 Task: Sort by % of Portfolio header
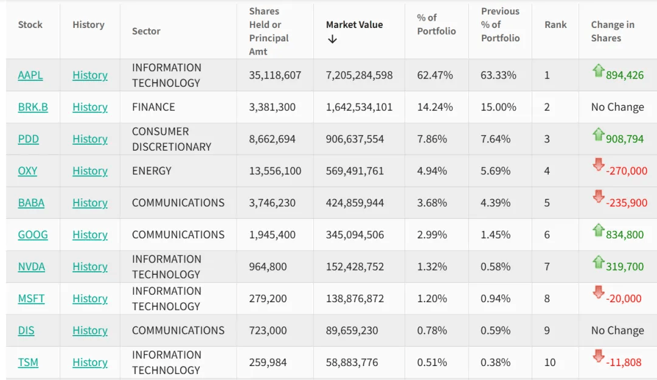pyautogui.click(x=436, y=24)
